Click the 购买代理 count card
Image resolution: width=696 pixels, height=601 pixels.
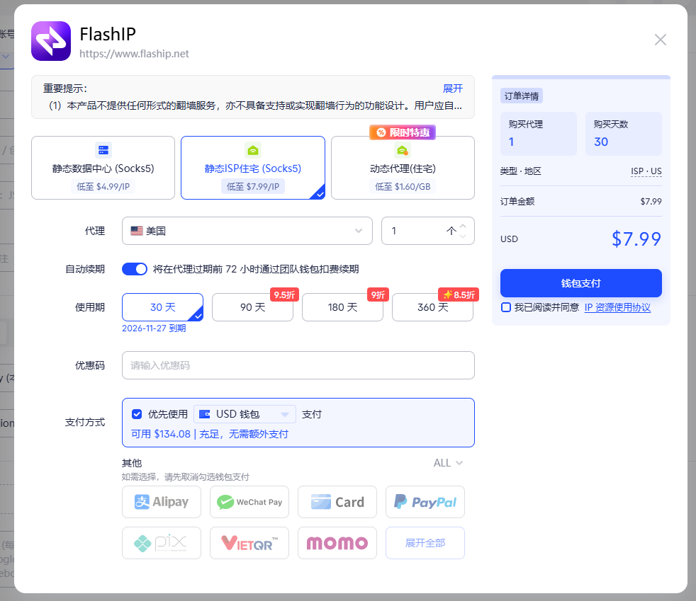tap(539, 133)
